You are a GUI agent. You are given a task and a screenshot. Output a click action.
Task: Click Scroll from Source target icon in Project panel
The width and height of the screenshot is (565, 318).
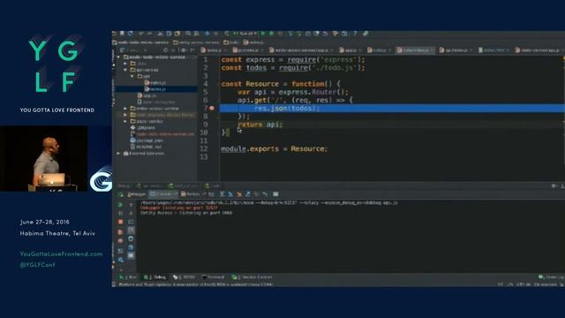pos(166,50)
